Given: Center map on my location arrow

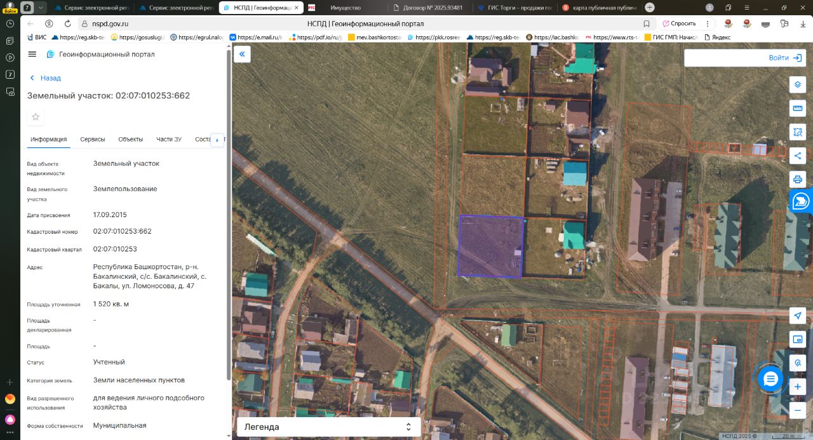Looking at the screenshot, I should click(798, 316).
